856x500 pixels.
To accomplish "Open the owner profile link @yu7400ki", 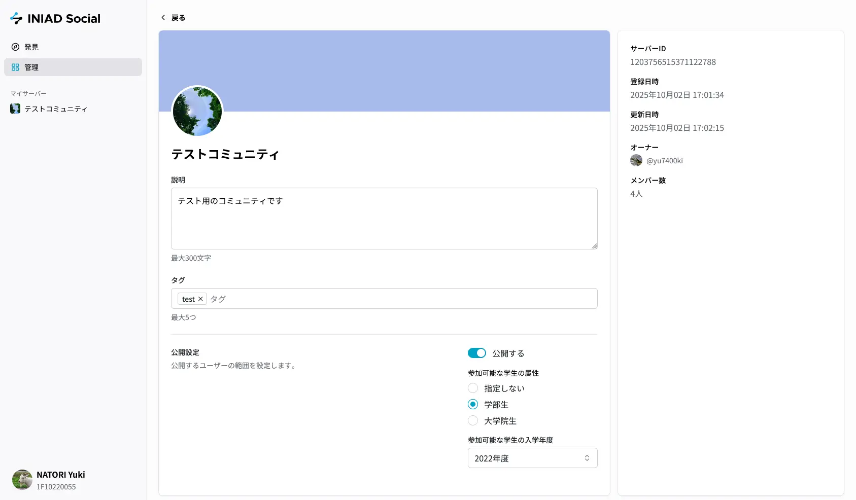I will tap(665, 160).
